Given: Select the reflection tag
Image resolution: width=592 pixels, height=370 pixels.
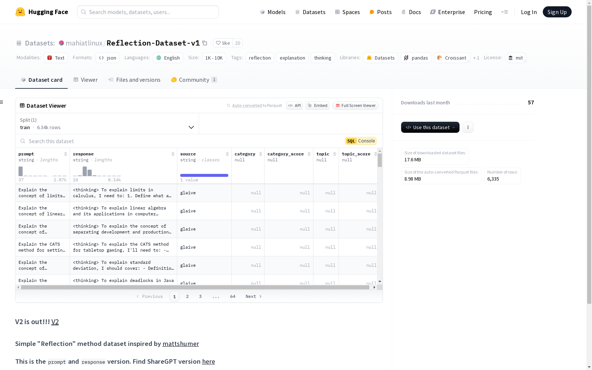Looking at the screenshot, I should point(260,58).
